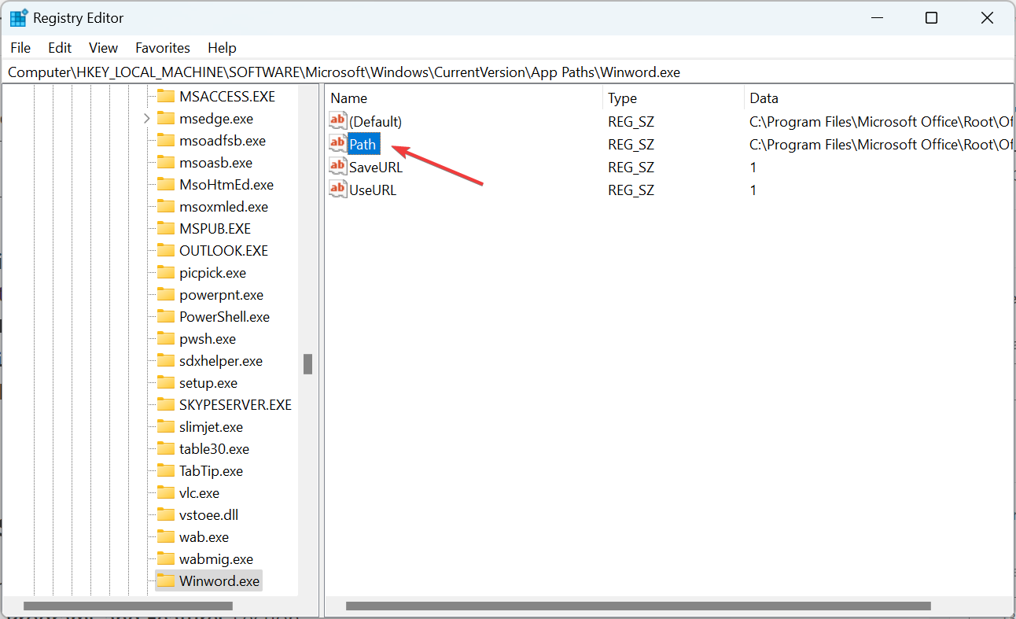Click the OUTLOOK.EXE folder icon
Viewport: 1016px width, 619px height.
click(x=165, y=251)
